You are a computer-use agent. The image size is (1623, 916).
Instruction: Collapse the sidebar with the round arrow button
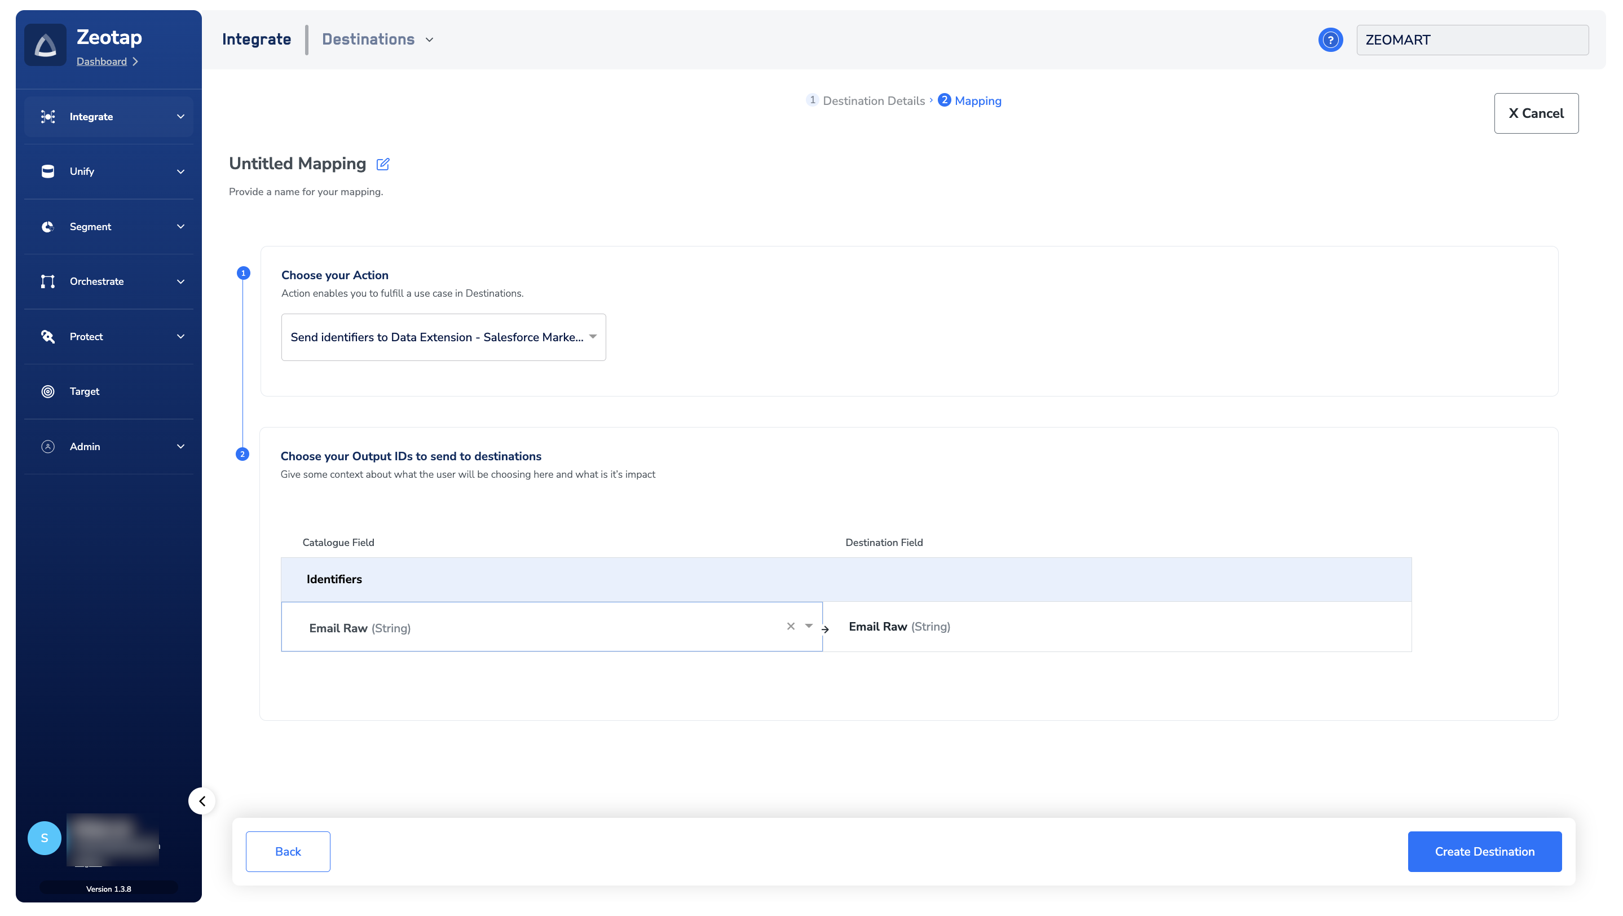[x=202, y=801]
